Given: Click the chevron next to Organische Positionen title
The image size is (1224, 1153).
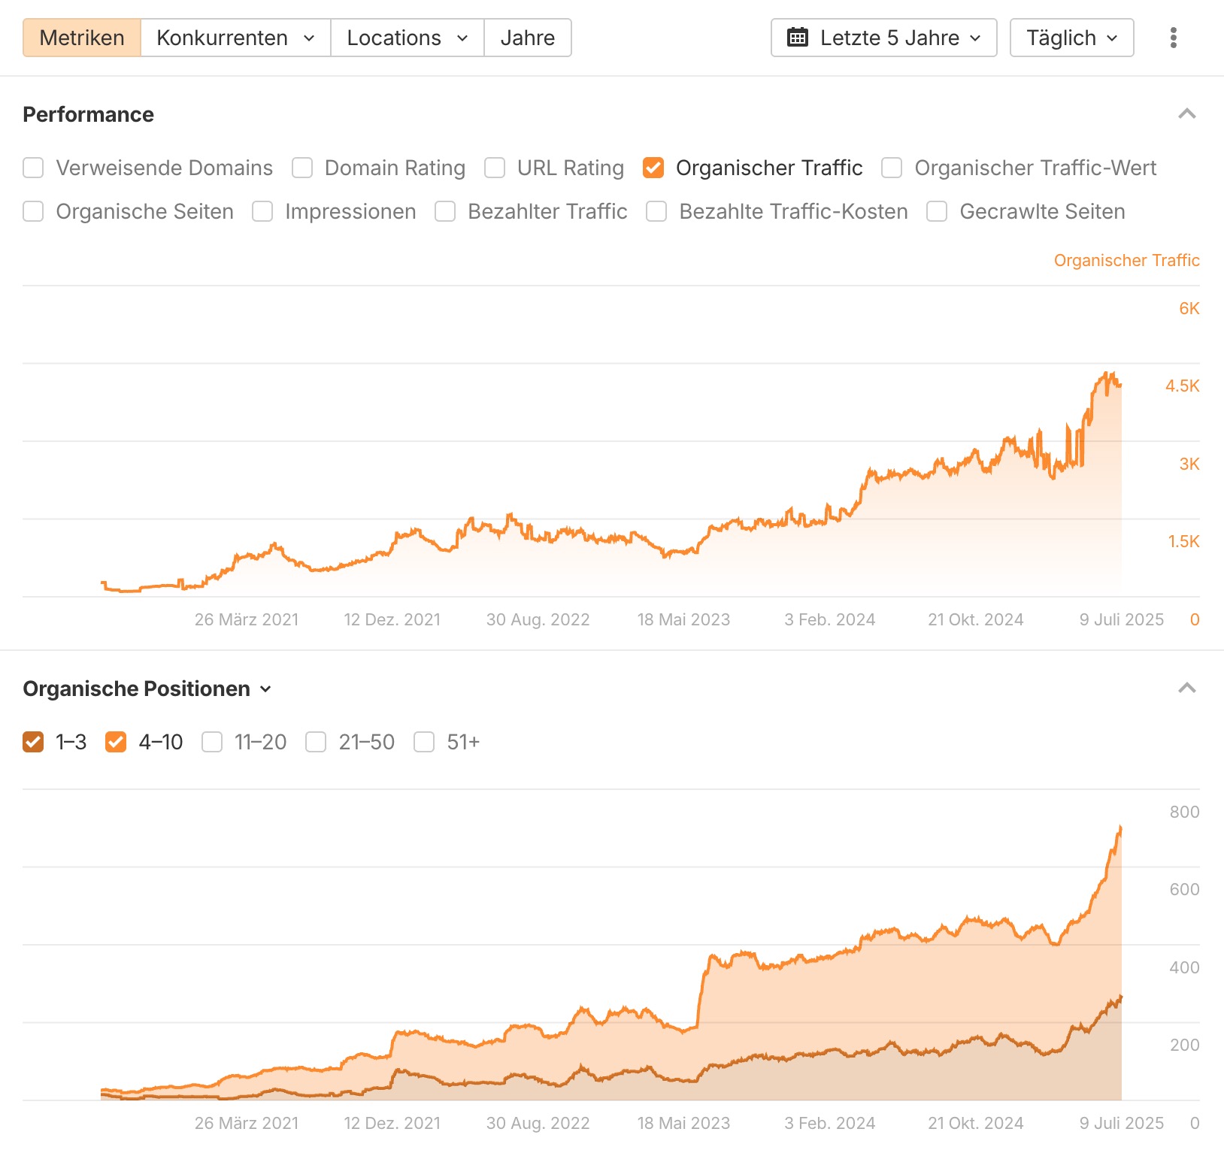Looking at the screenshot, I should pos(265,689).
